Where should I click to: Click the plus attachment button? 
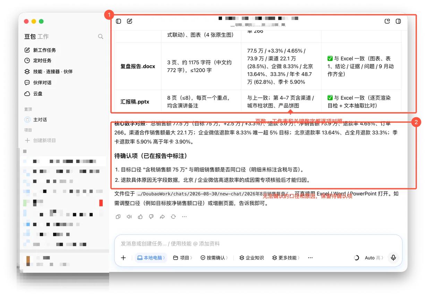[123, 258]
